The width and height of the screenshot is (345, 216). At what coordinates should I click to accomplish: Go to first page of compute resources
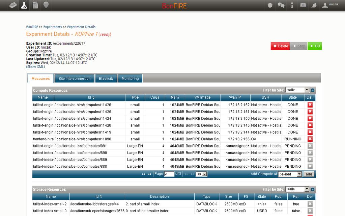click(143, 174)
